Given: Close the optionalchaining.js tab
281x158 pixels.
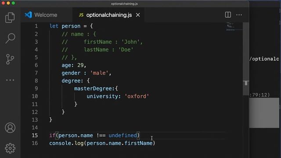Looking at the screenshot, I should (138, 15).
